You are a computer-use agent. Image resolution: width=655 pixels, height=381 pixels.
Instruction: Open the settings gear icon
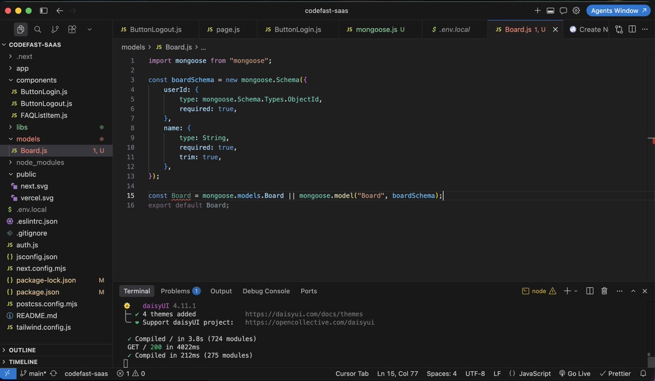pos(576,10)
